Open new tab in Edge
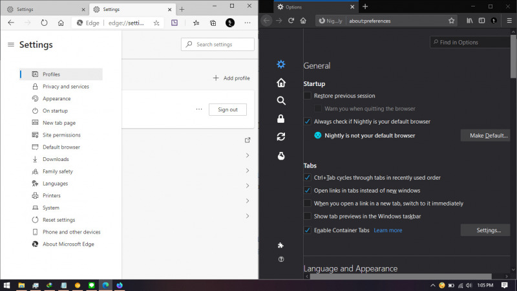 point(182,10)
